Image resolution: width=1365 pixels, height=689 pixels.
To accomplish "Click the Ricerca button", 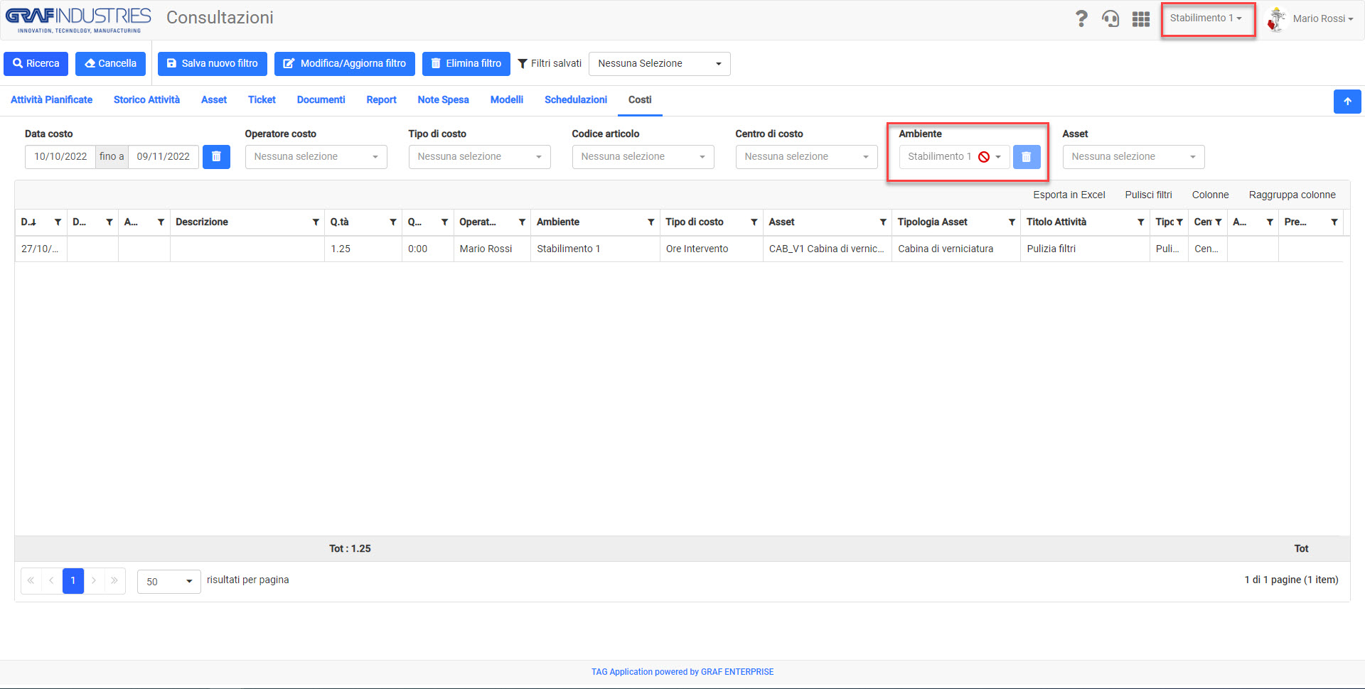I will 36,63.
